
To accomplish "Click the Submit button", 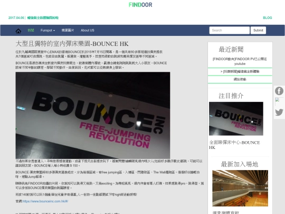I will pyautogui.click(x=258, y=31).
